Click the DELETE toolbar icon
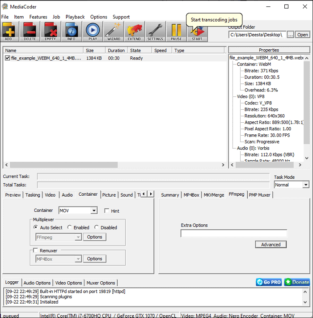The height and width of the screenshot is (318, 313). tap(30, 31)
